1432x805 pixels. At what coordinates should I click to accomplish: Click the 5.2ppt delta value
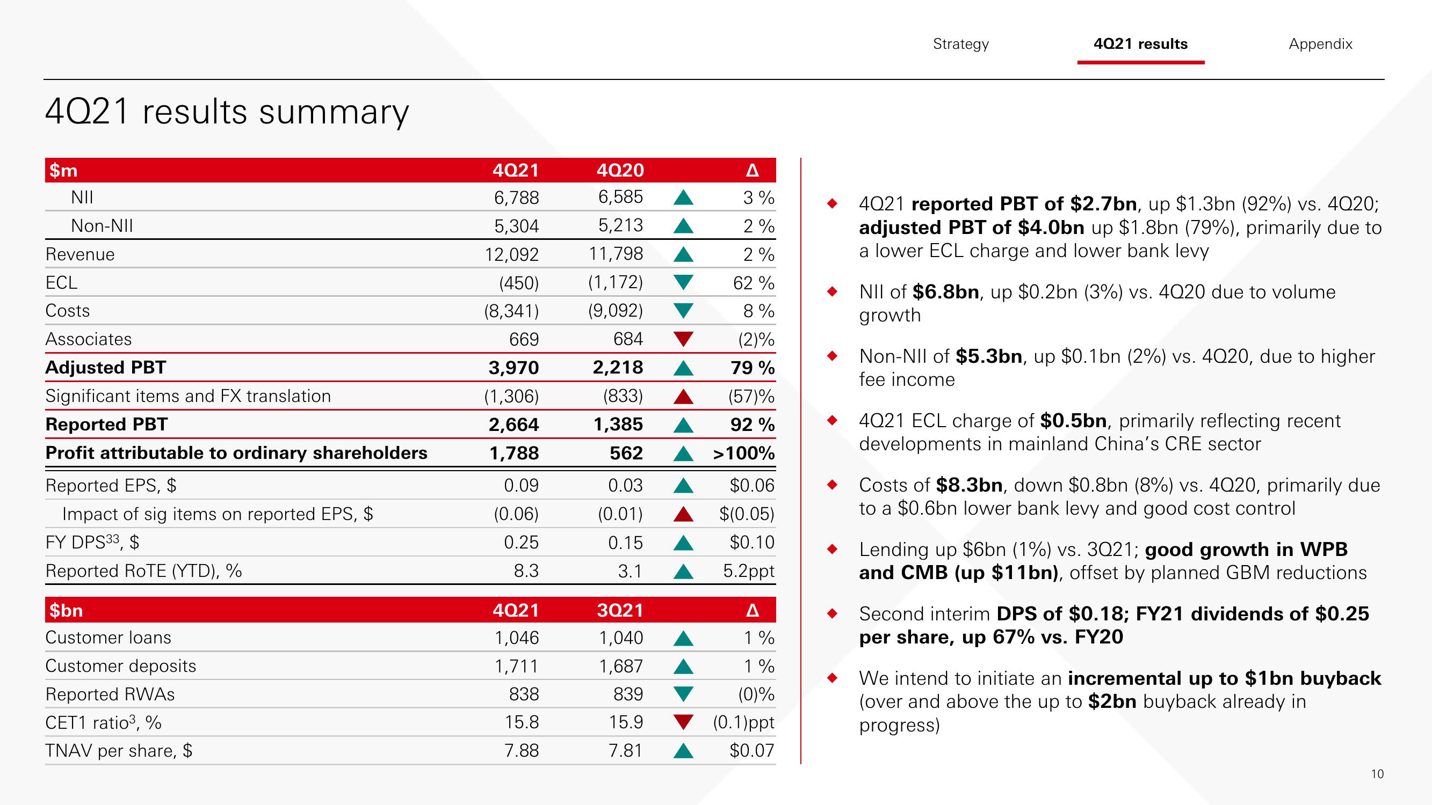748,571
